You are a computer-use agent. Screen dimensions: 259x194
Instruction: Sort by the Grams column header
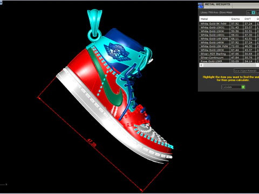point(236,19)
